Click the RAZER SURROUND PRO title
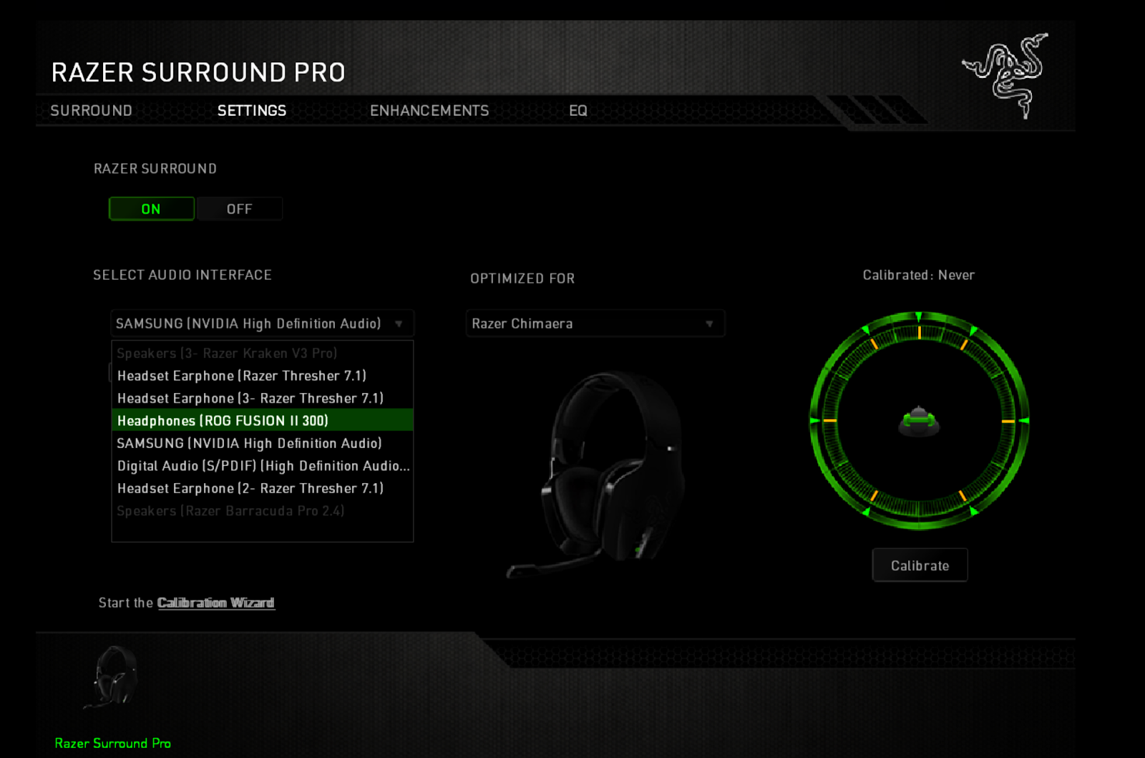1145x758 pixels. pos(198,72)
